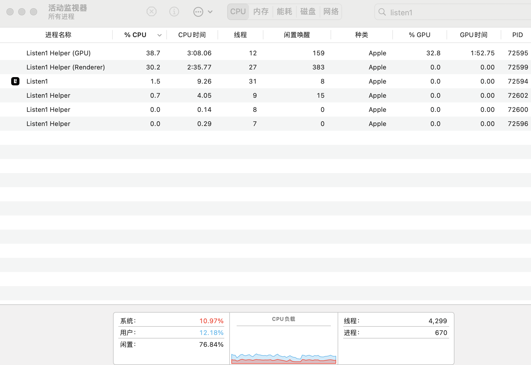Switch to the 内存 tab
This screenshot has width=531, height=365.
pos(261,11)
